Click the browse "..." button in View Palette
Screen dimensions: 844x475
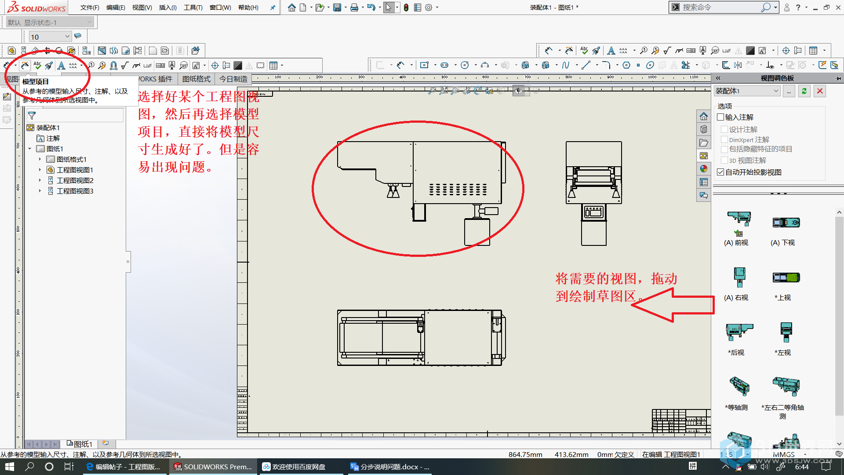[x=789, y=91]
